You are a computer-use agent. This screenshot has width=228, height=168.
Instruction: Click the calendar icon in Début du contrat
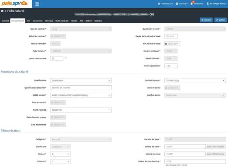tap(52, 36)
